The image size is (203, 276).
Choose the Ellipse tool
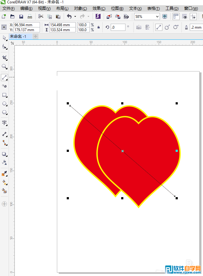tap(4, 104)
